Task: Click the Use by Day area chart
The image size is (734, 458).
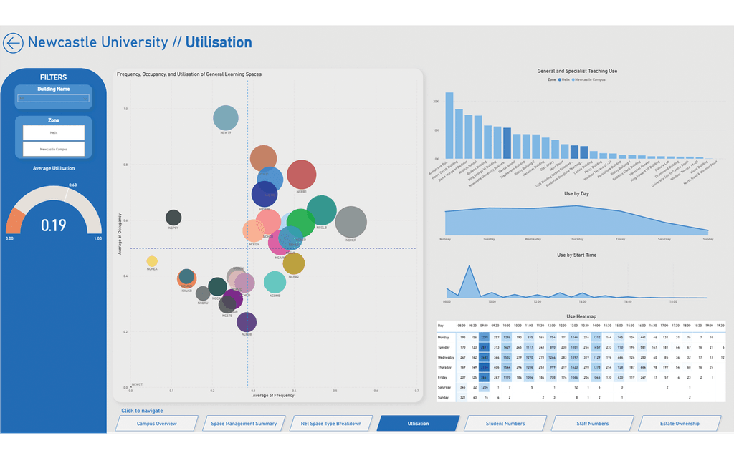Action: (x=577, y=220)
